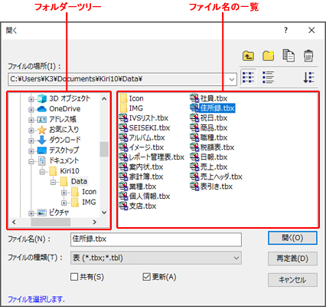This screenshot has height=307, width=326.
Task: Select IVSリスト.tbx file
Action: coord(144,118)
